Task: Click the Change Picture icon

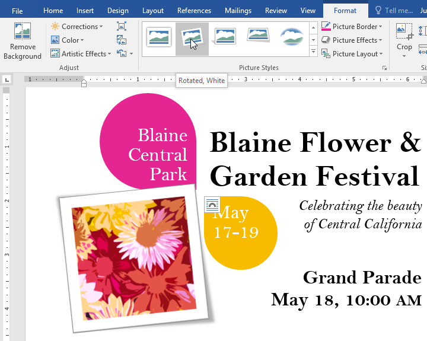Action: [122, 40]
